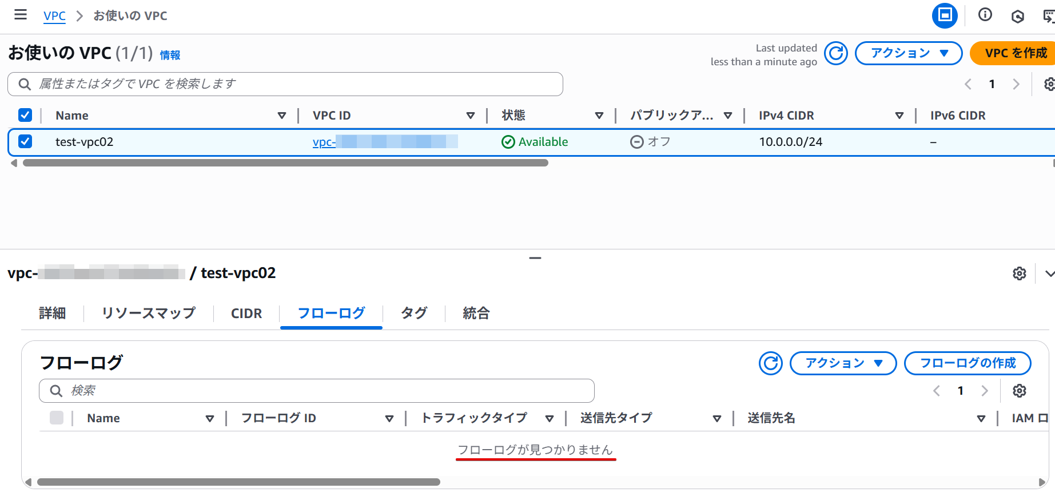The height and width of the screenshot is (492, 1055).
Task: Click the VPC を作成 button
Action: pos(1013,53)
